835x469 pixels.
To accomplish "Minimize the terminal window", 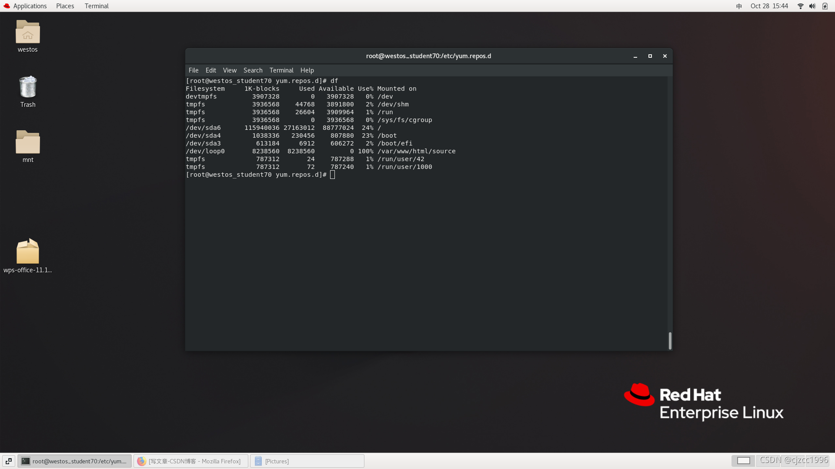I will pyautogui.click(x=635, y=56).
